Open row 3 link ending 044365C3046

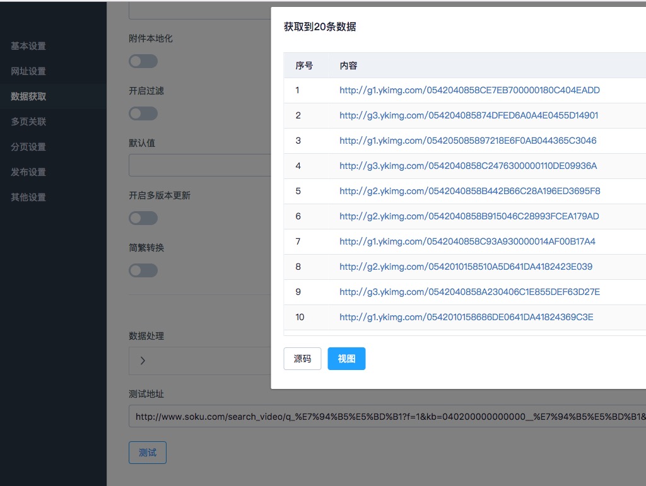pos(467,141)
